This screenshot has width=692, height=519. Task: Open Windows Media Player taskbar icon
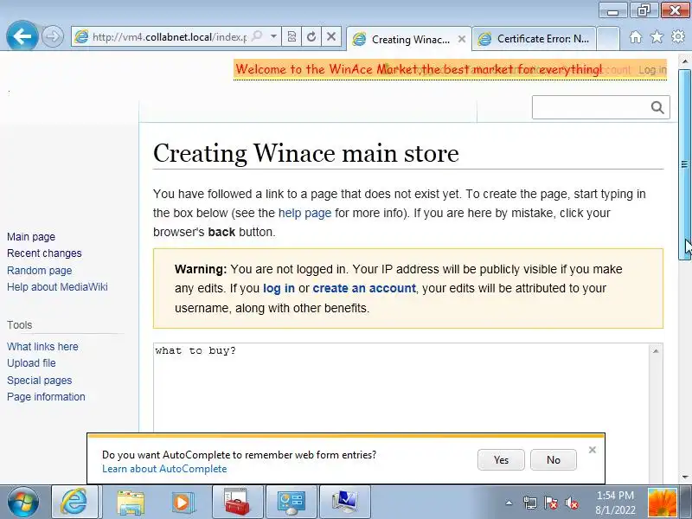click(x=183, y=503)
